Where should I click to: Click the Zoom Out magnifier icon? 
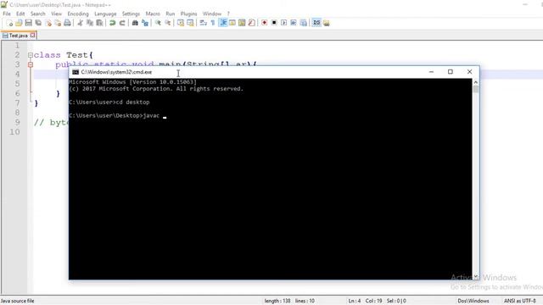point(168,23)
